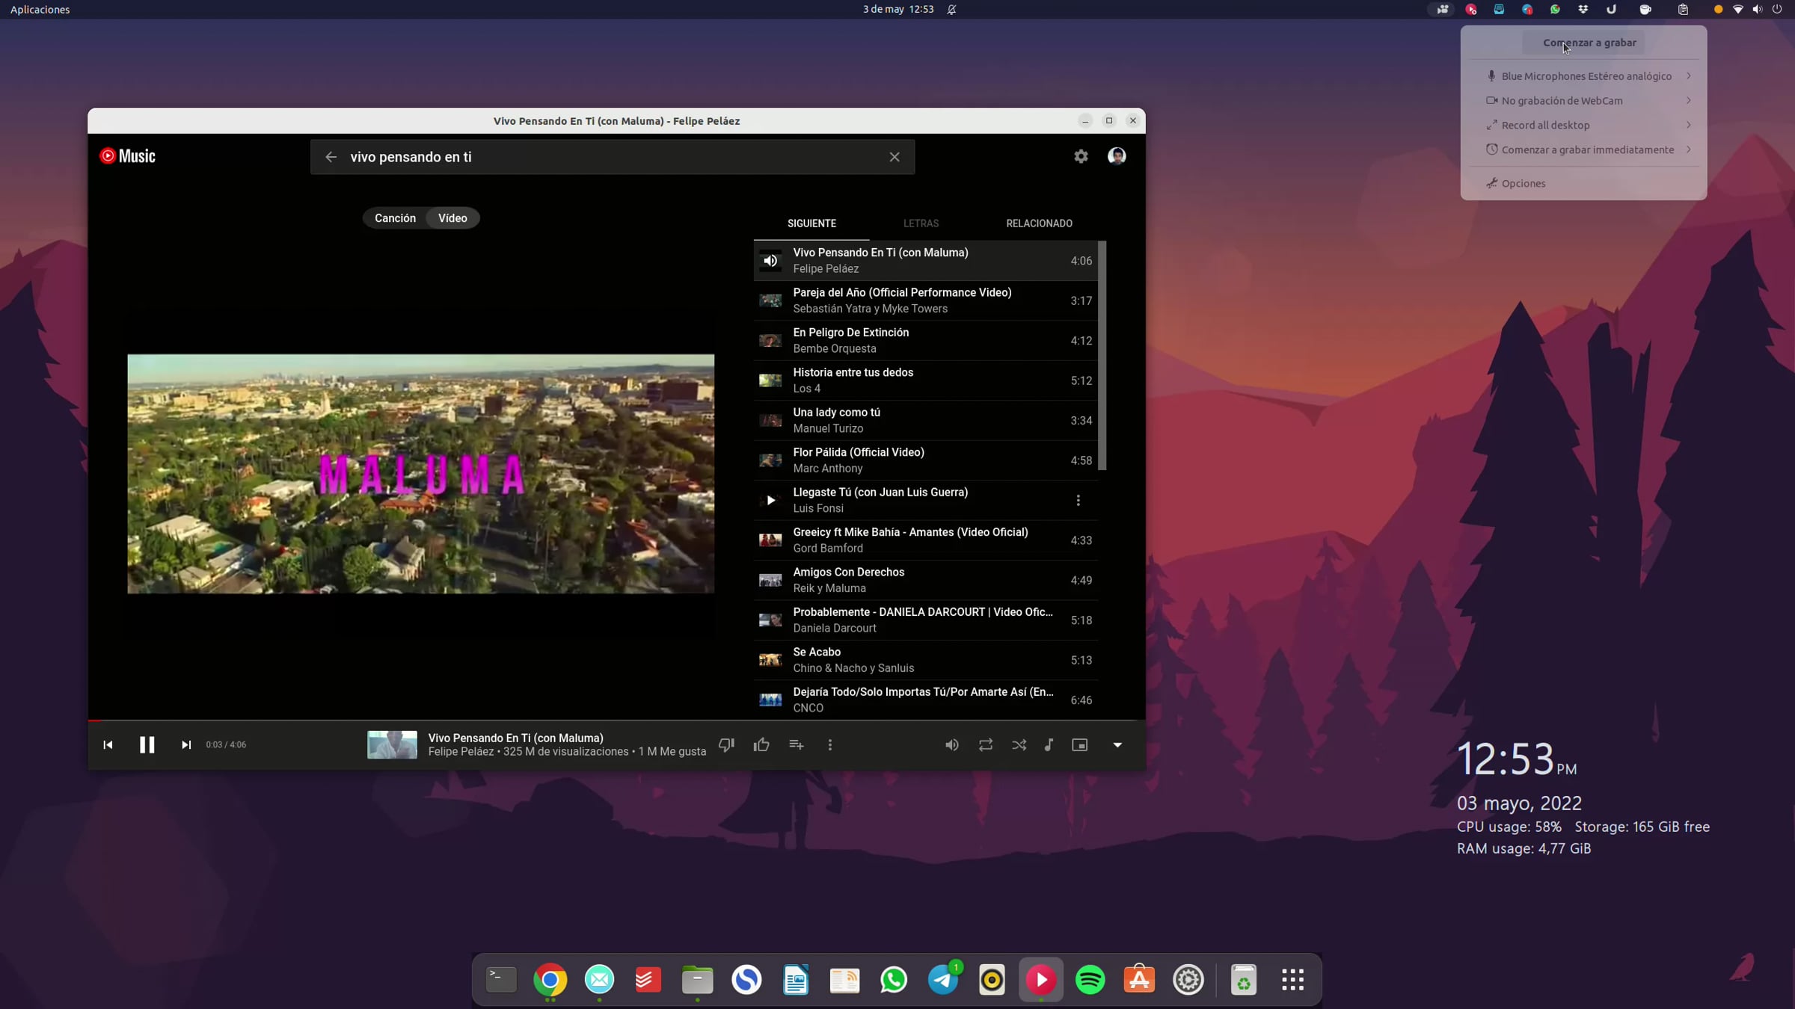Open the Aplicaciones menu

(40, 10)
